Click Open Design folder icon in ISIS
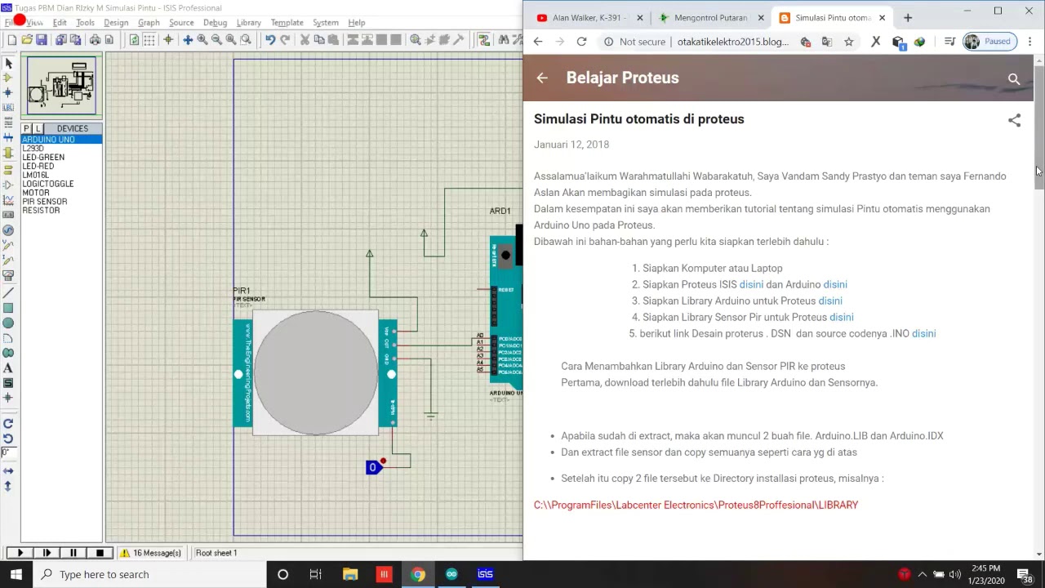Screen dimensions: 1045x588 (27, 40)
